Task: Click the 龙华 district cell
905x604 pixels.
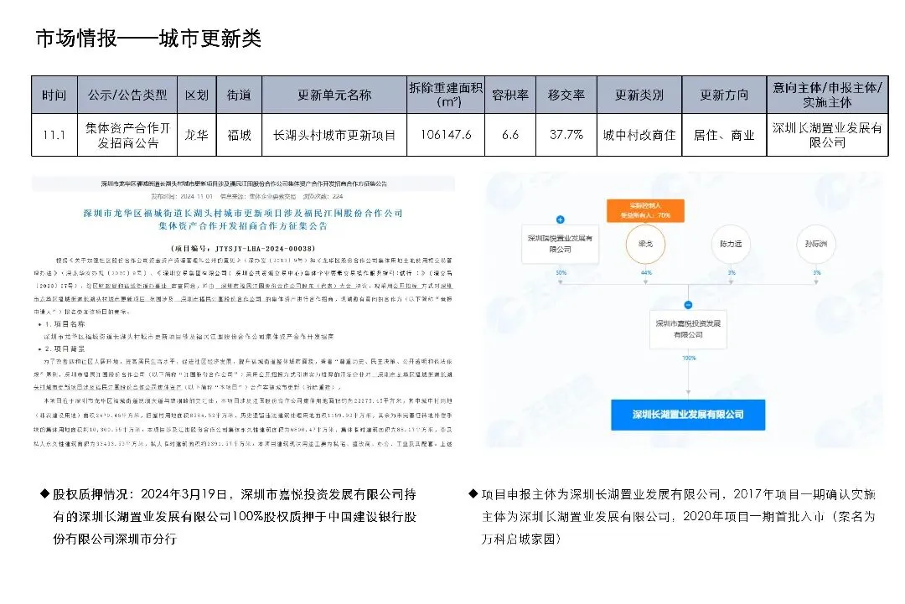Action: click(197, 135)
